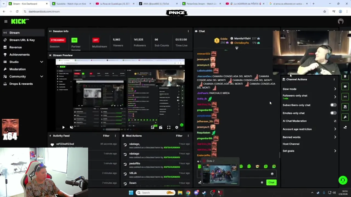351x197 pixels.
Task: Click the green support headset button
Action: pyautogui.click(x=343, y=180)
